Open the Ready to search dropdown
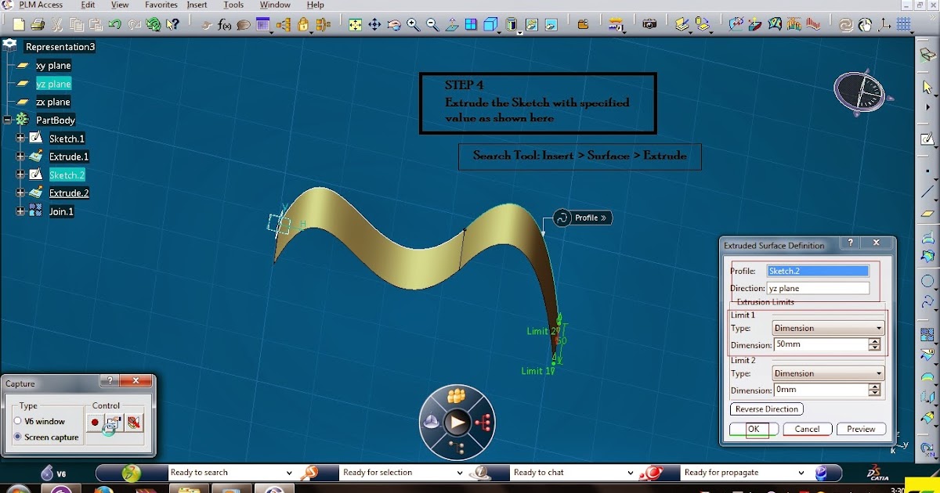Viewport: 940px width, 493px height. (x=291, y=472)
